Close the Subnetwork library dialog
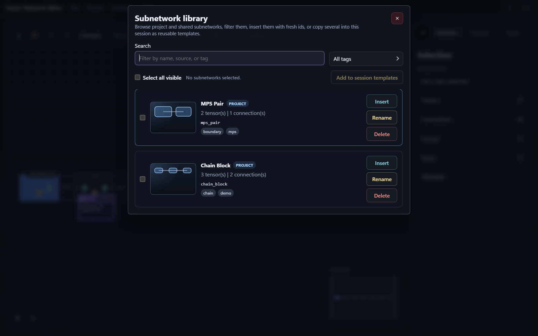This screenshot has height=336, width=538. coord(397,18)
